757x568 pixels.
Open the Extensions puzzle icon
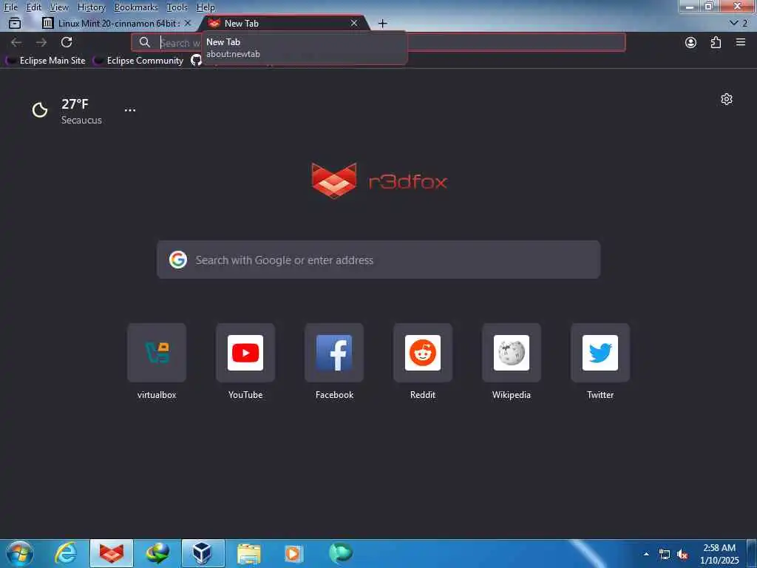[716, 42]
